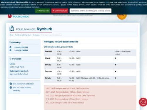Screen dimensions: 147x110
Task: Select the 25.11.2025 Rentgen notice line
Action: pyautogui.click(x=68, y=92)
